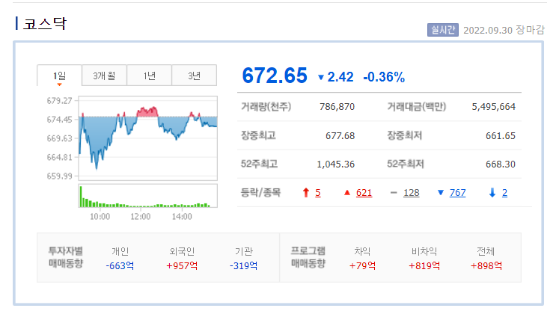
Task: Click the percent change -0.36%
Action: point(384,77)
